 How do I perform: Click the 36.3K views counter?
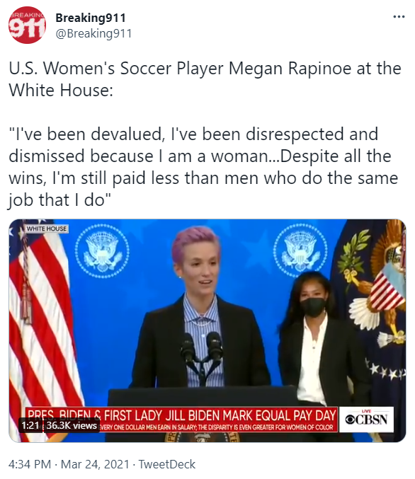point(72,425)
